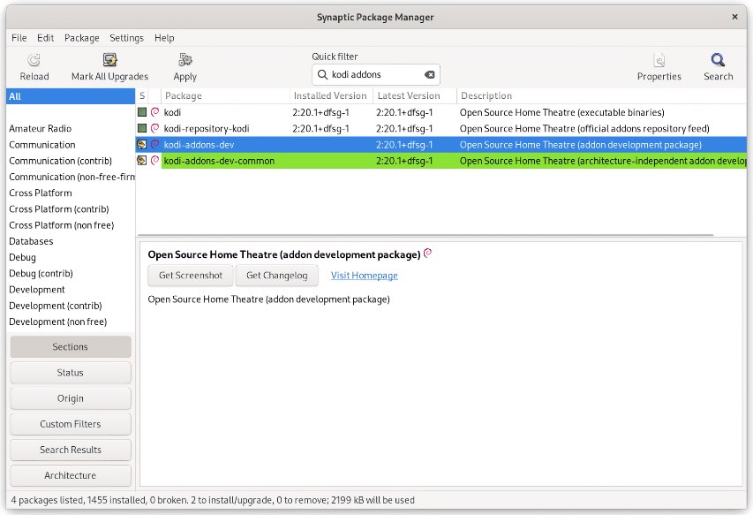
Task: Open the Properties toolbar icon
Action: tap(659, 60)
